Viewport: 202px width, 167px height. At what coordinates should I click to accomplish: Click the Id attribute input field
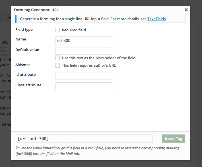[x=84, y=76]
